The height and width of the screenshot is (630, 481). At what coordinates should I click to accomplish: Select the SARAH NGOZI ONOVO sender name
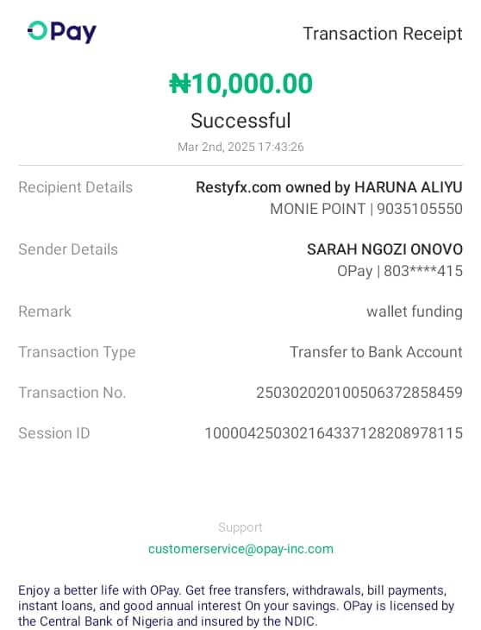tap(384, 249)
